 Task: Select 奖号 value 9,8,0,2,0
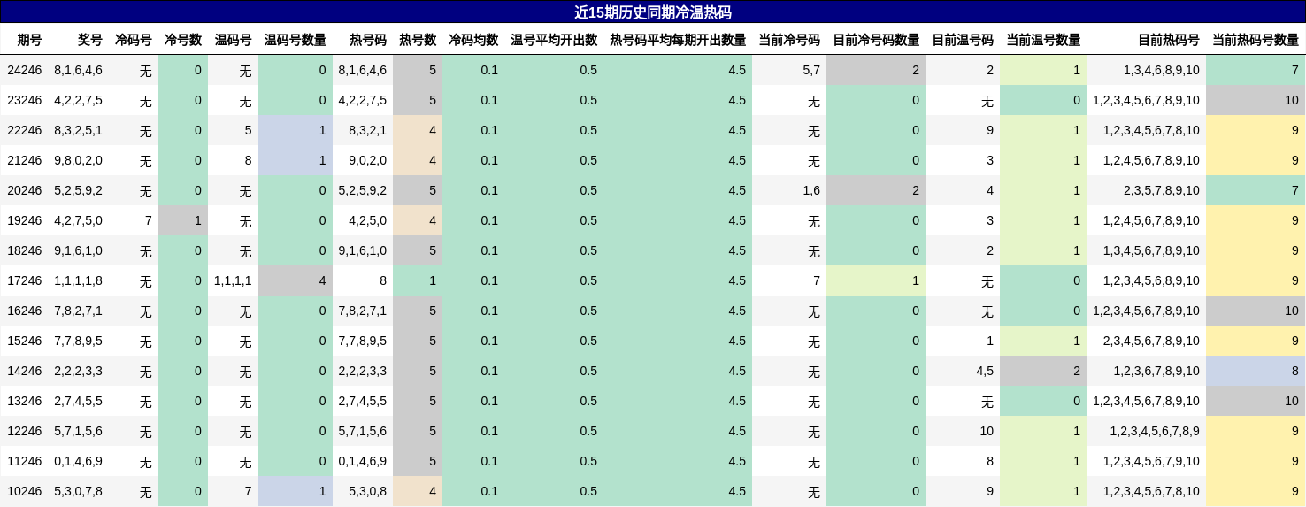click(78, 160)
